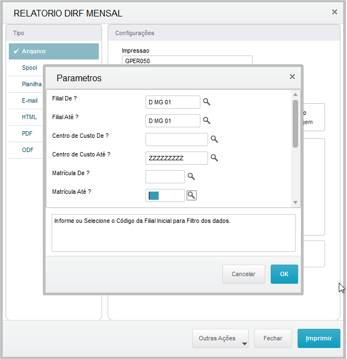
Task: Select Arquivo output type
Action: (54, 51)
